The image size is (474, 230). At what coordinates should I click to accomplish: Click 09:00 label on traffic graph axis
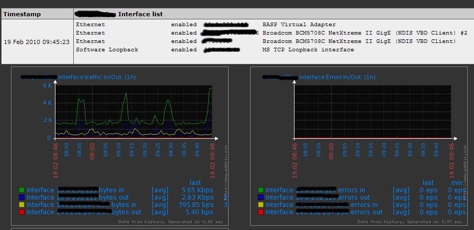[x=92, y=151]
